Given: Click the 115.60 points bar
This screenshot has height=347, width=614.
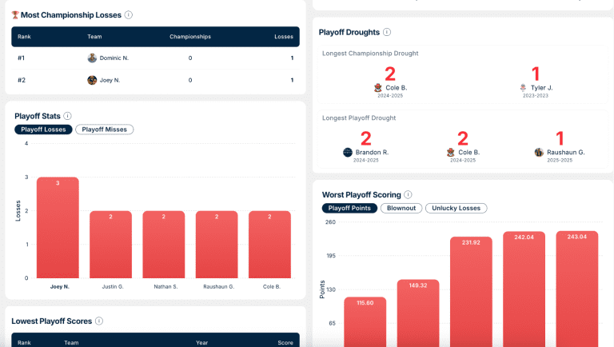Looking at the screenshot, I should pos(365,322).
